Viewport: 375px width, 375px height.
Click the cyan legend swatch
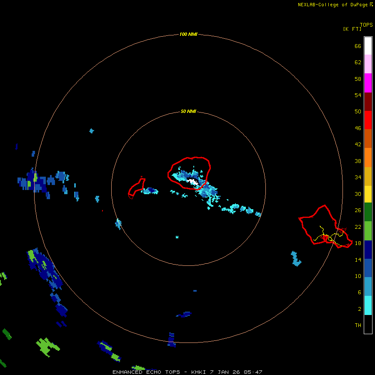click(x=368, y=305)
